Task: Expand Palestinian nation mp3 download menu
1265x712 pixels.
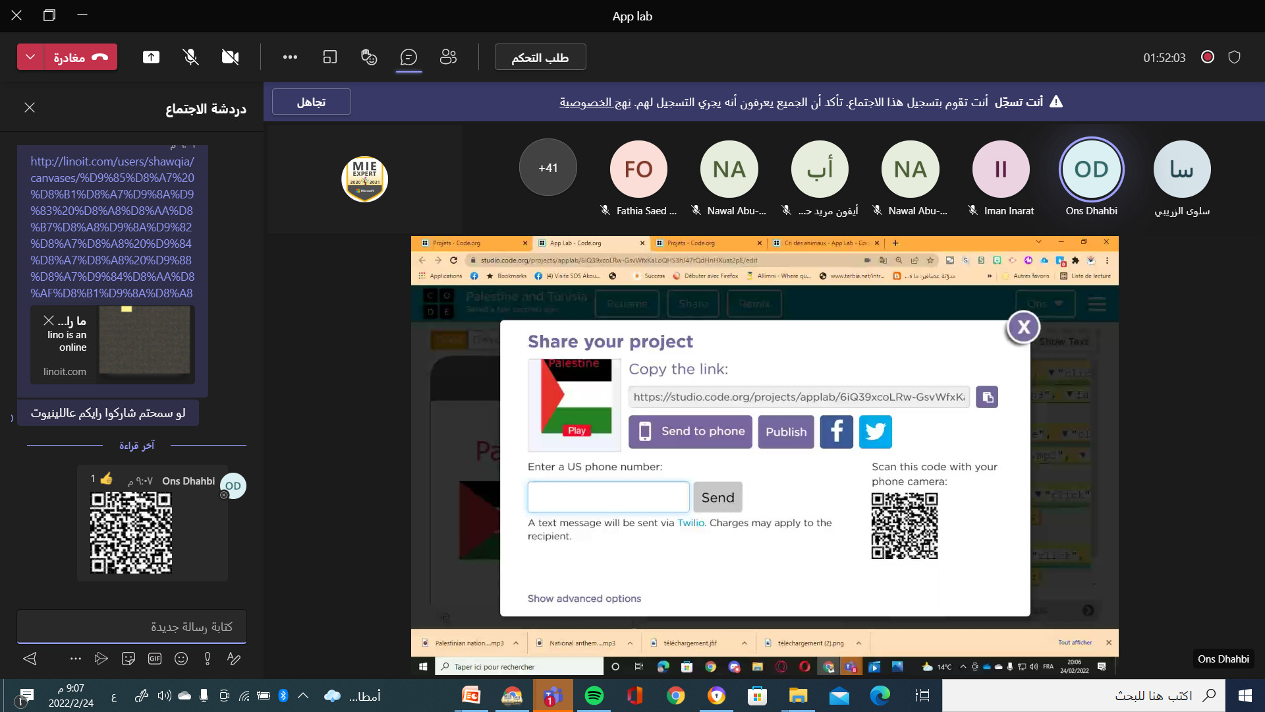Action: click(516, 643)
